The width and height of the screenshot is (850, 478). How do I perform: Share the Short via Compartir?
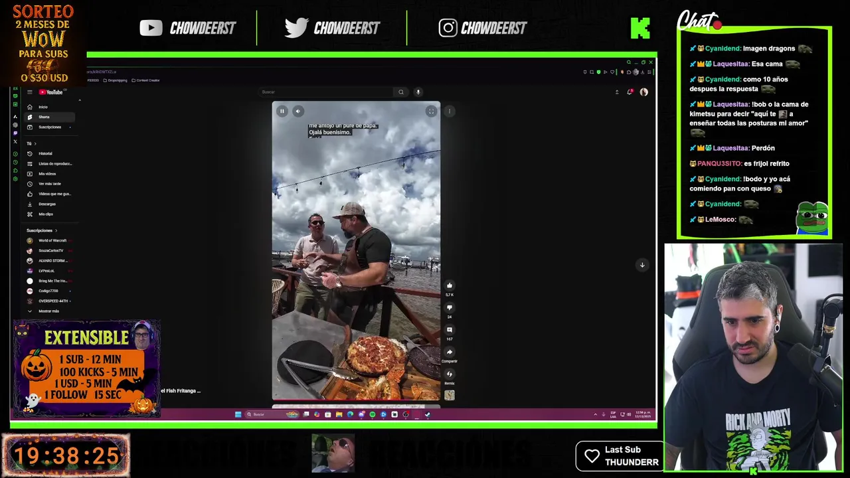pyautogui.click(x=450, y=353)
